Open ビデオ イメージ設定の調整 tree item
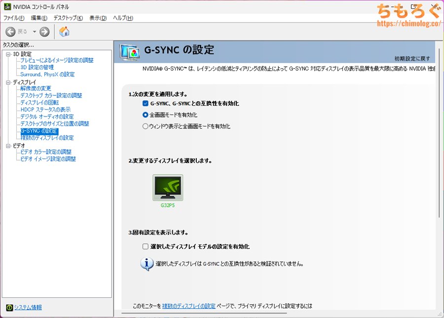The width and height of the screenshot is (444, 318). [48, 159]
